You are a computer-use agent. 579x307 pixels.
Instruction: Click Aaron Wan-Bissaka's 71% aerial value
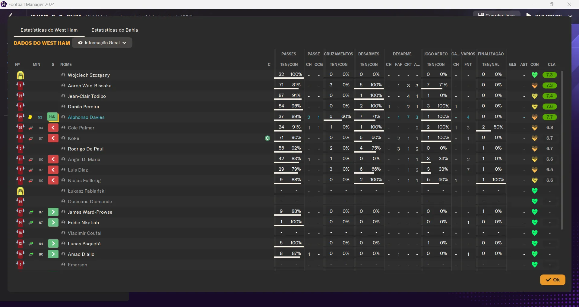[443, 85]
